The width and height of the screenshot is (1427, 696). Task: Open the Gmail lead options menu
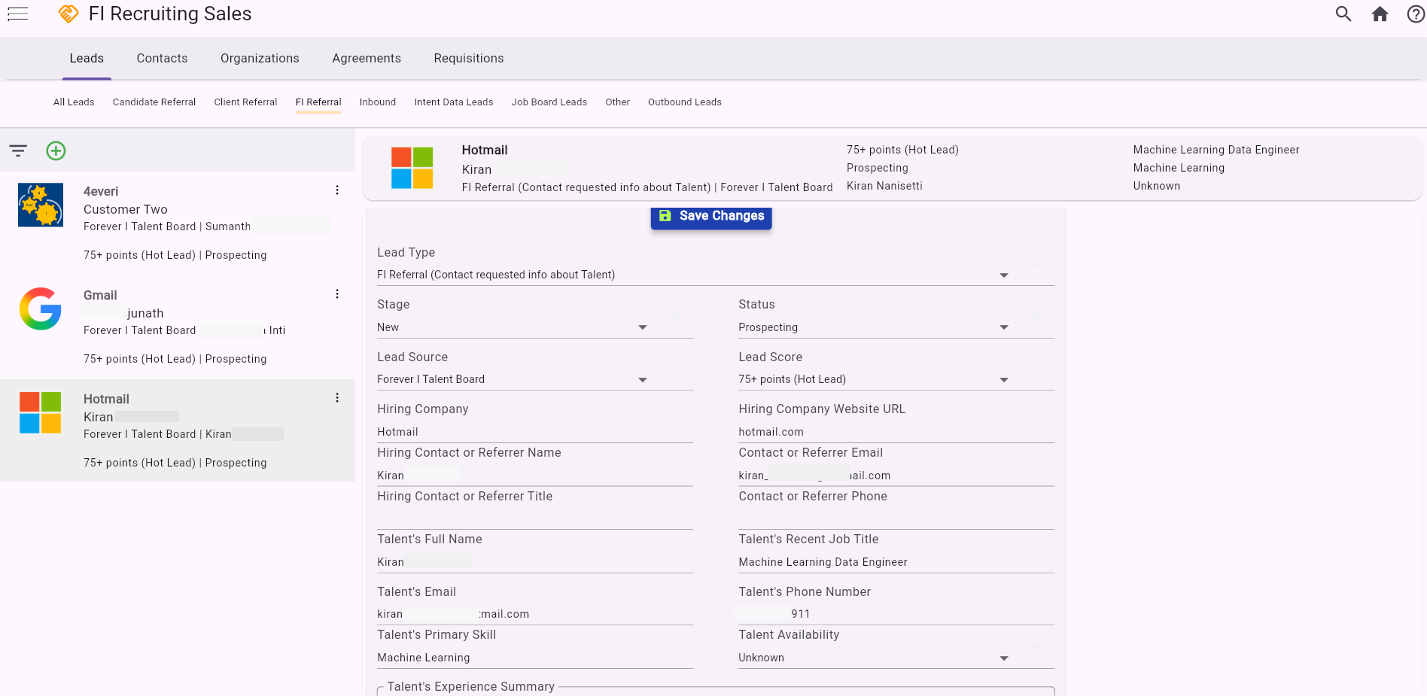coord(337,294)
